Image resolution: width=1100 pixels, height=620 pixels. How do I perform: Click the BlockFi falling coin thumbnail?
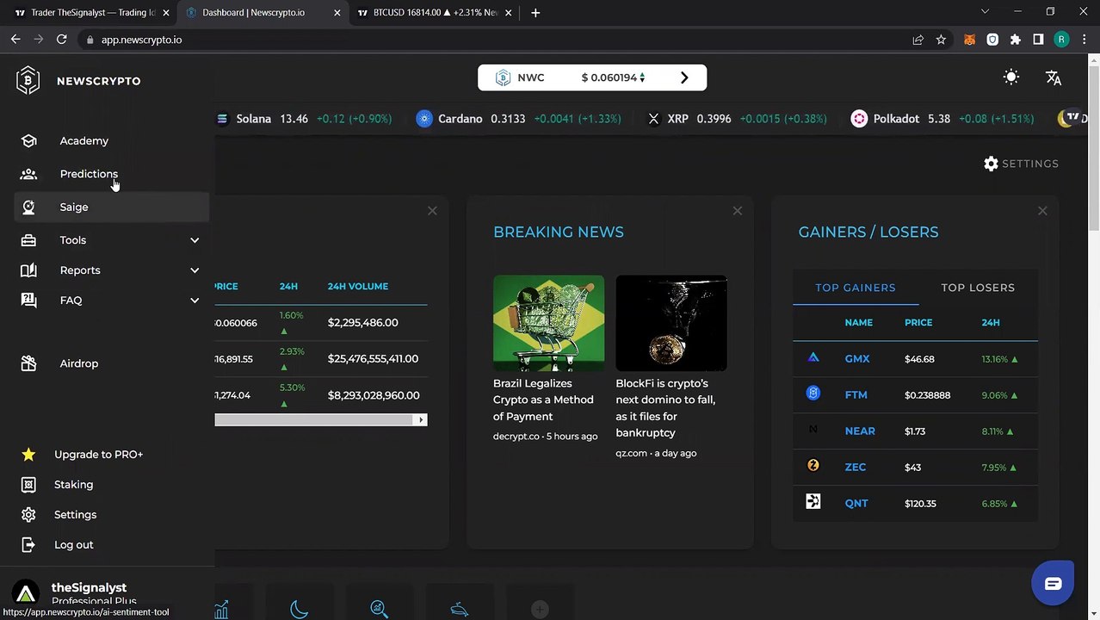tap(671, 323)
